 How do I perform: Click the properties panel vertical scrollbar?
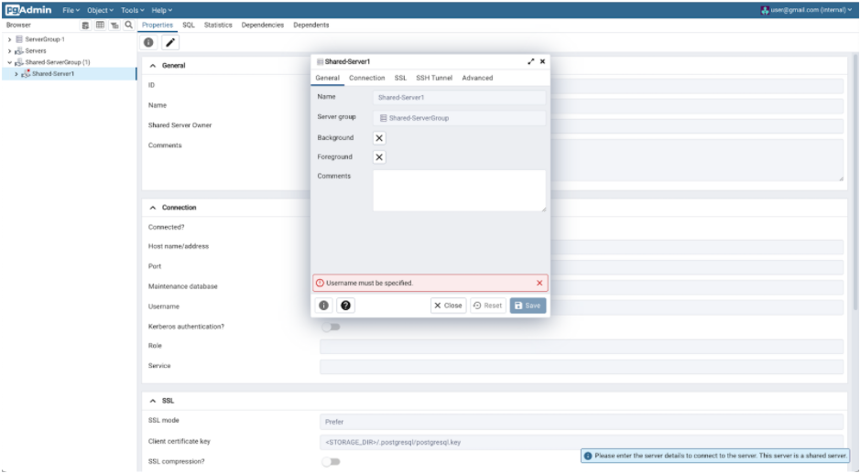(x=855, y=181)
